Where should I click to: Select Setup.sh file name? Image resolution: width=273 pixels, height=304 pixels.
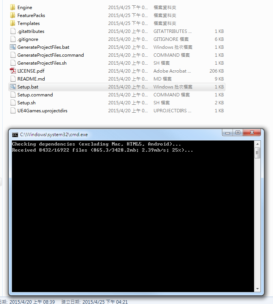26,103
